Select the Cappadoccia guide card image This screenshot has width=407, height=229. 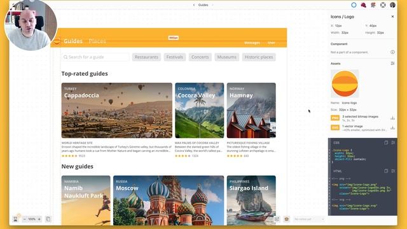pos(117,110)
